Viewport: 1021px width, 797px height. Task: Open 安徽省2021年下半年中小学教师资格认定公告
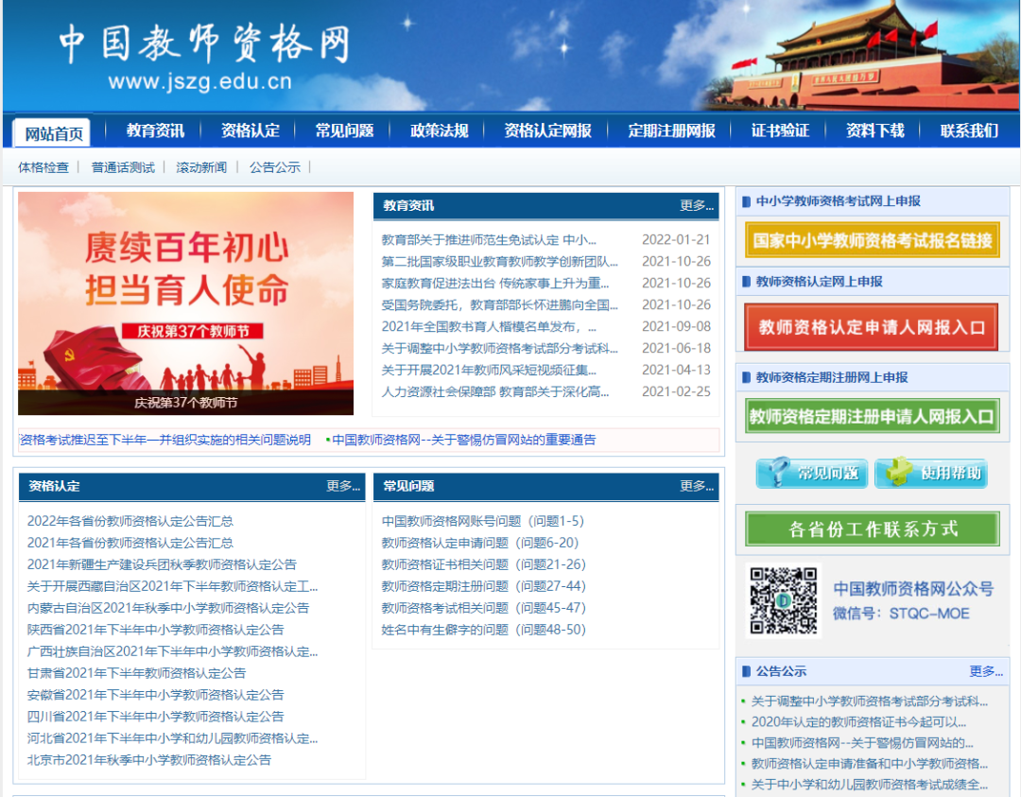[x=156, y=695]
